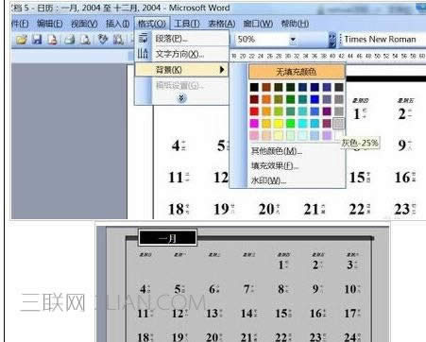Choose 其他颜色(M)... option
The width and height of the screenshot is (426, 342).
(276, 151)
